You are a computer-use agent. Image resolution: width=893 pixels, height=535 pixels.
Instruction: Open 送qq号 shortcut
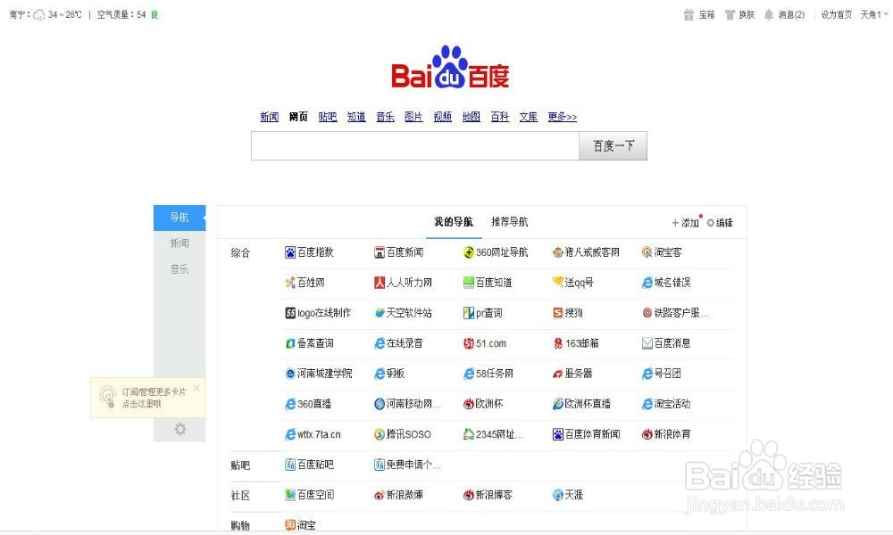pyautogui.click(x=573, y=283)
